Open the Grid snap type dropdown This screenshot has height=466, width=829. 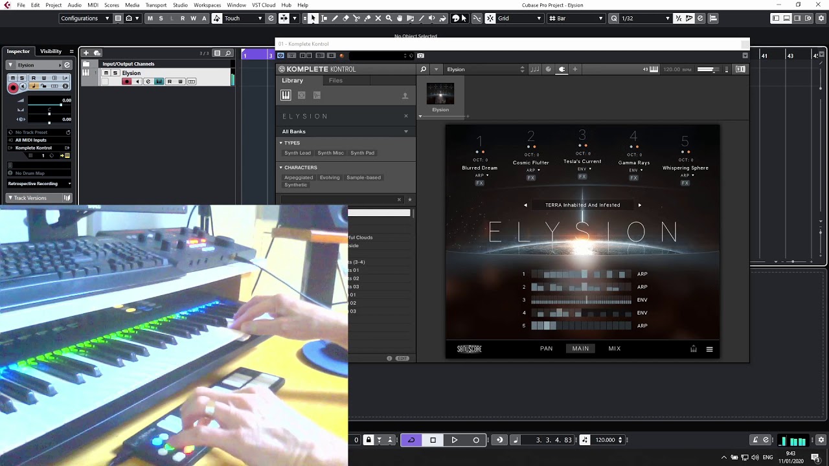(520, 18)
